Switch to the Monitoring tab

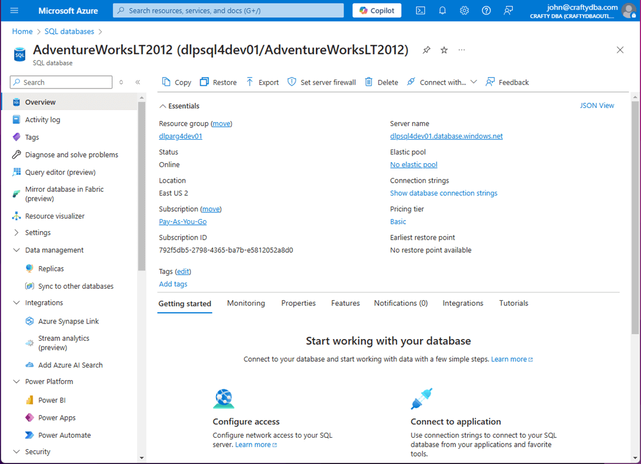click(246, 303)
